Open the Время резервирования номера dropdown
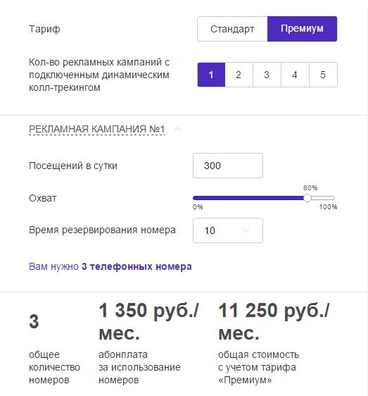368x396 pixels. [x=228, y=230]
